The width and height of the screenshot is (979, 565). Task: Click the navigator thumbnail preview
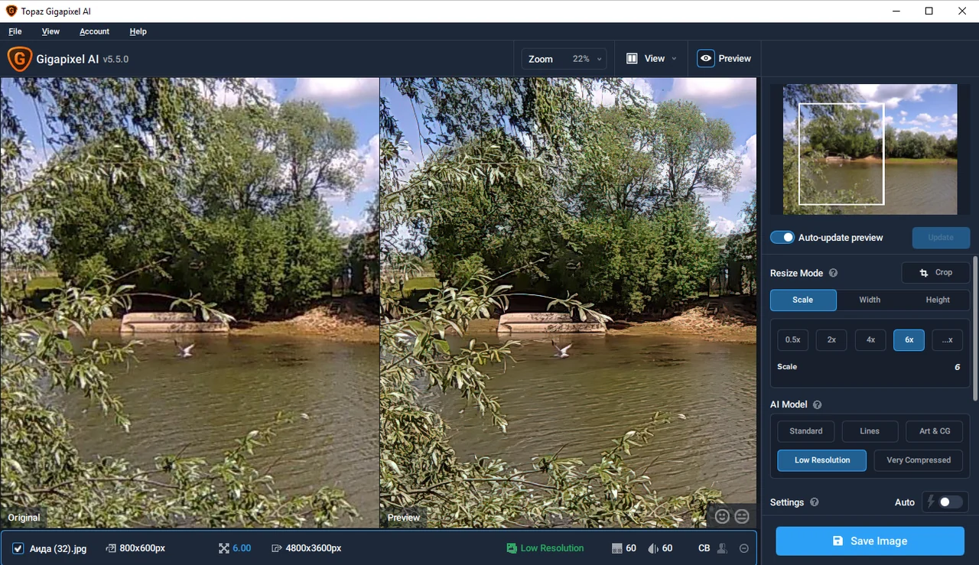[870, 149]
